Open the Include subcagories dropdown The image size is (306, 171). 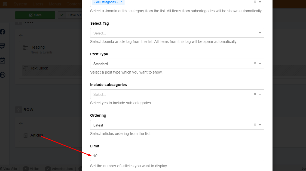click(260, 94)
